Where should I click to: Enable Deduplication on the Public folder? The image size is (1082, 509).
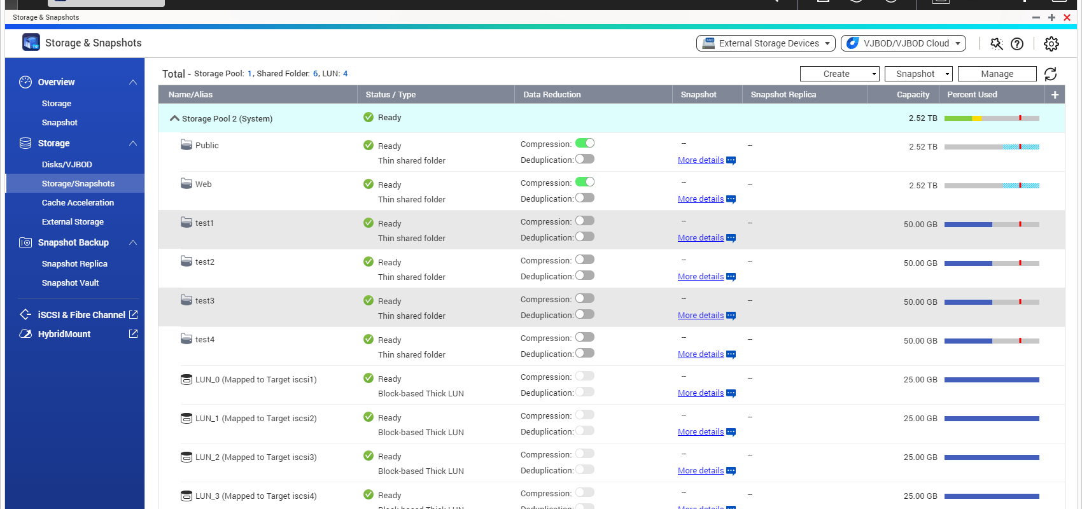tap(585, 159)
